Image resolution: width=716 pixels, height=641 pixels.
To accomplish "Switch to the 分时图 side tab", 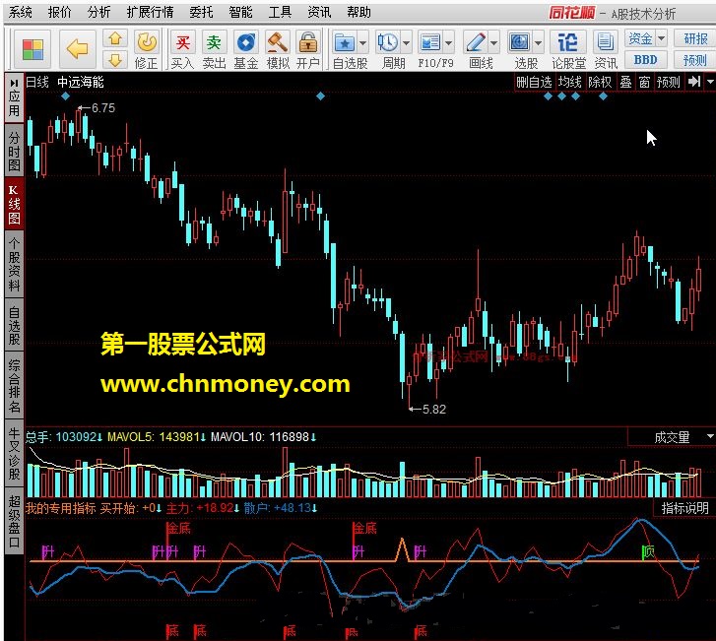I will point(14,151).
